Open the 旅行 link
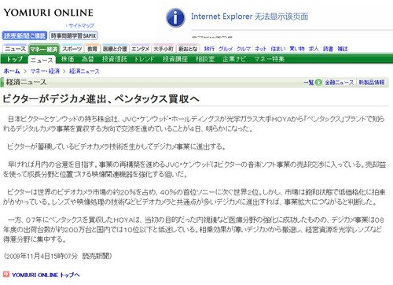Viewport: 393px width, 285px height. (x=209, y=49)
